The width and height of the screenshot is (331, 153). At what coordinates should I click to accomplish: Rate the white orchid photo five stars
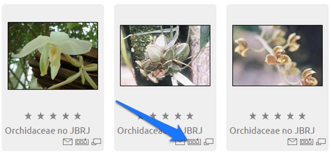click(78, 116)
